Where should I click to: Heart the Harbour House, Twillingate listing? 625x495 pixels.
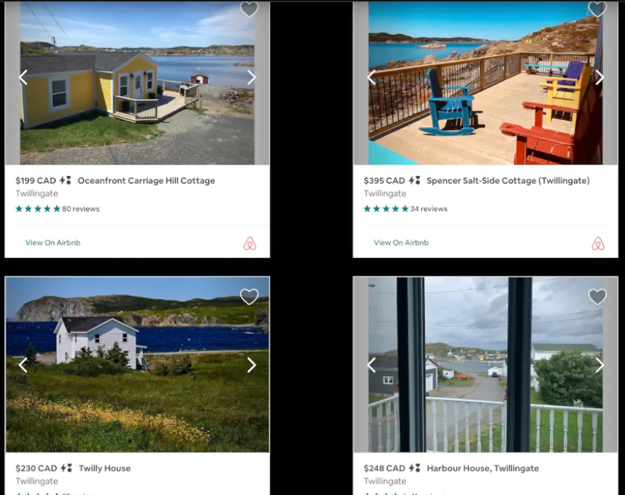coord(597,296)
